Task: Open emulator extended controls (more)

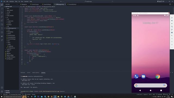Action: [172, 48]
